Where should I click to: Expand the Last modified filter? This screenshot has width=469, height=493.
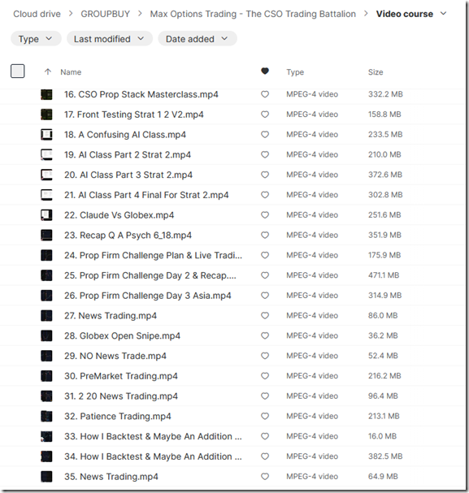[x=109, y=39]
